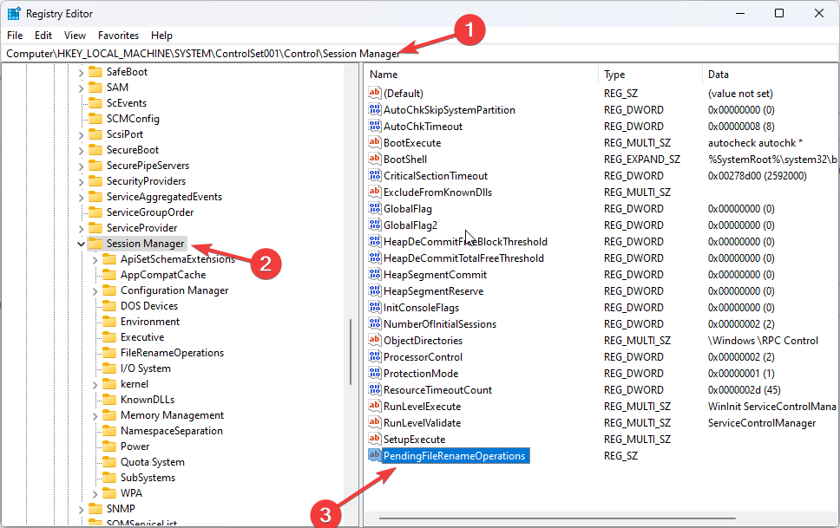This screenshot has height=528, width=840.
Task: Click the DWORD icon next to AutoChkTimeout
Action: point(375,126)
